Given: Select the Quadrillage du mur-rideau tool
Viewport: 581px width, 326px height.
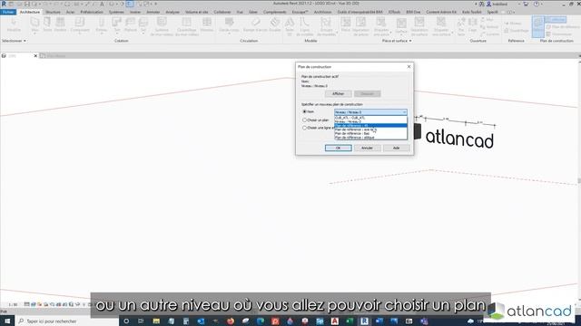Looking at the screenshot, I should (186, 26).
